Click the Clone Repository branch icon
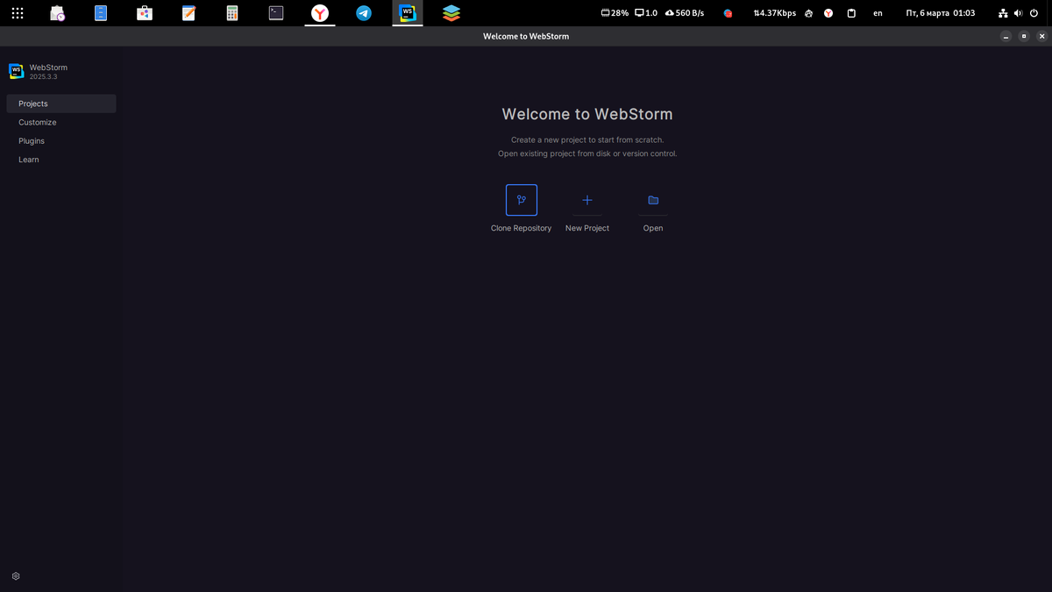This screenshot has height=592, width=1052. click(522, 200)
